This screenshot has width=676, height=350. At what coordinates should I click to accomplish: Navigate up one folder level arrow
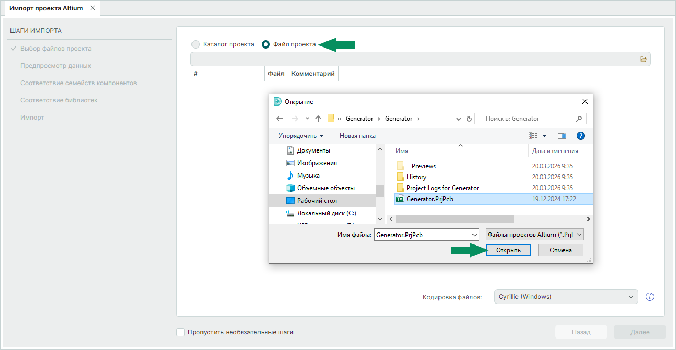[x=318, y=119]
